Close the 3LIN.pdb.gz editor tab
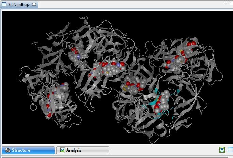233x158 pixels. (x=34, y=4)
